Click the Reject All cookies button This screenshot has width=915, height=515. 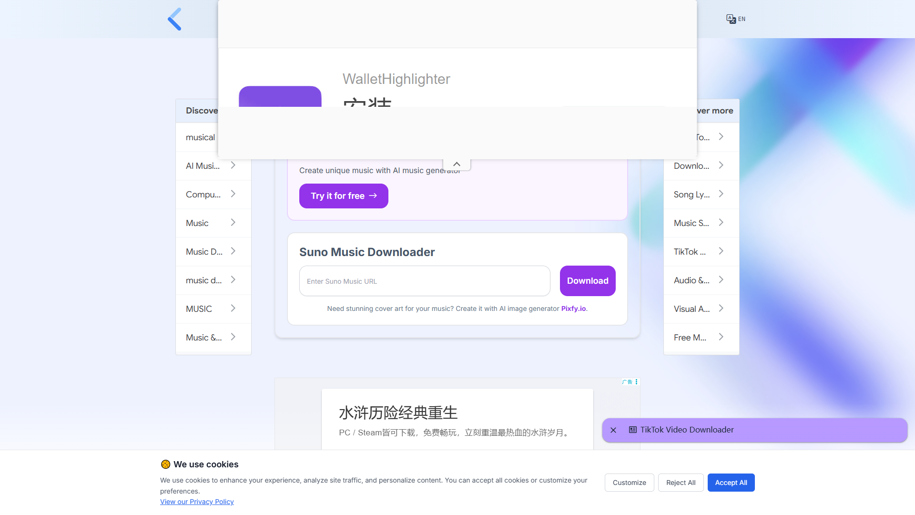point(681,483)
